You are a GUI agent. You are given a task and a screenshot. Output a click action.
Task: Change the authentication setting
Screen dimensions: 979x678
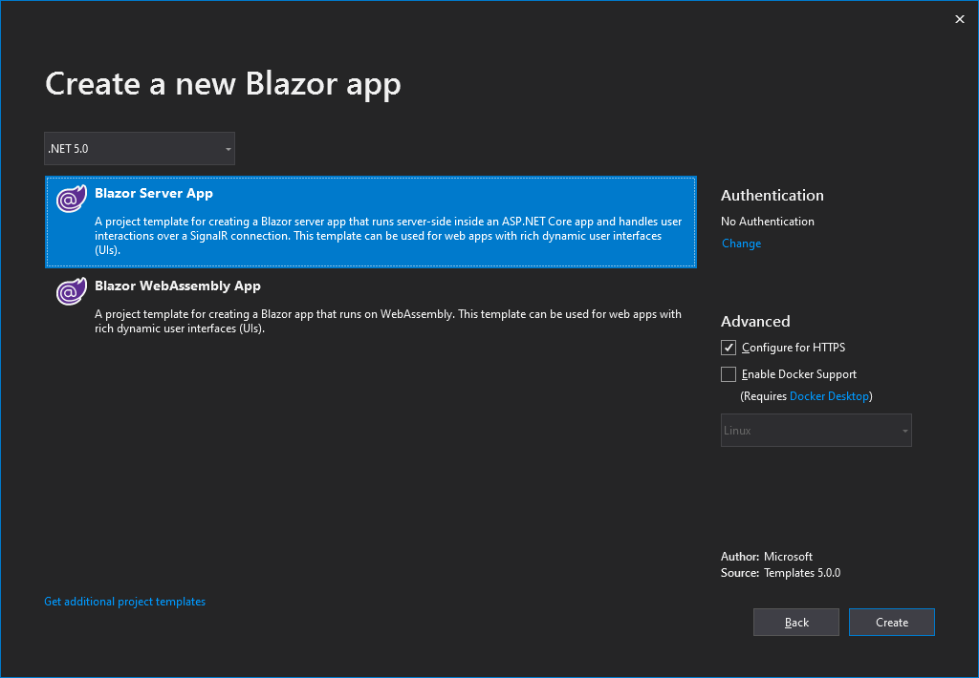tap(741, 243)
